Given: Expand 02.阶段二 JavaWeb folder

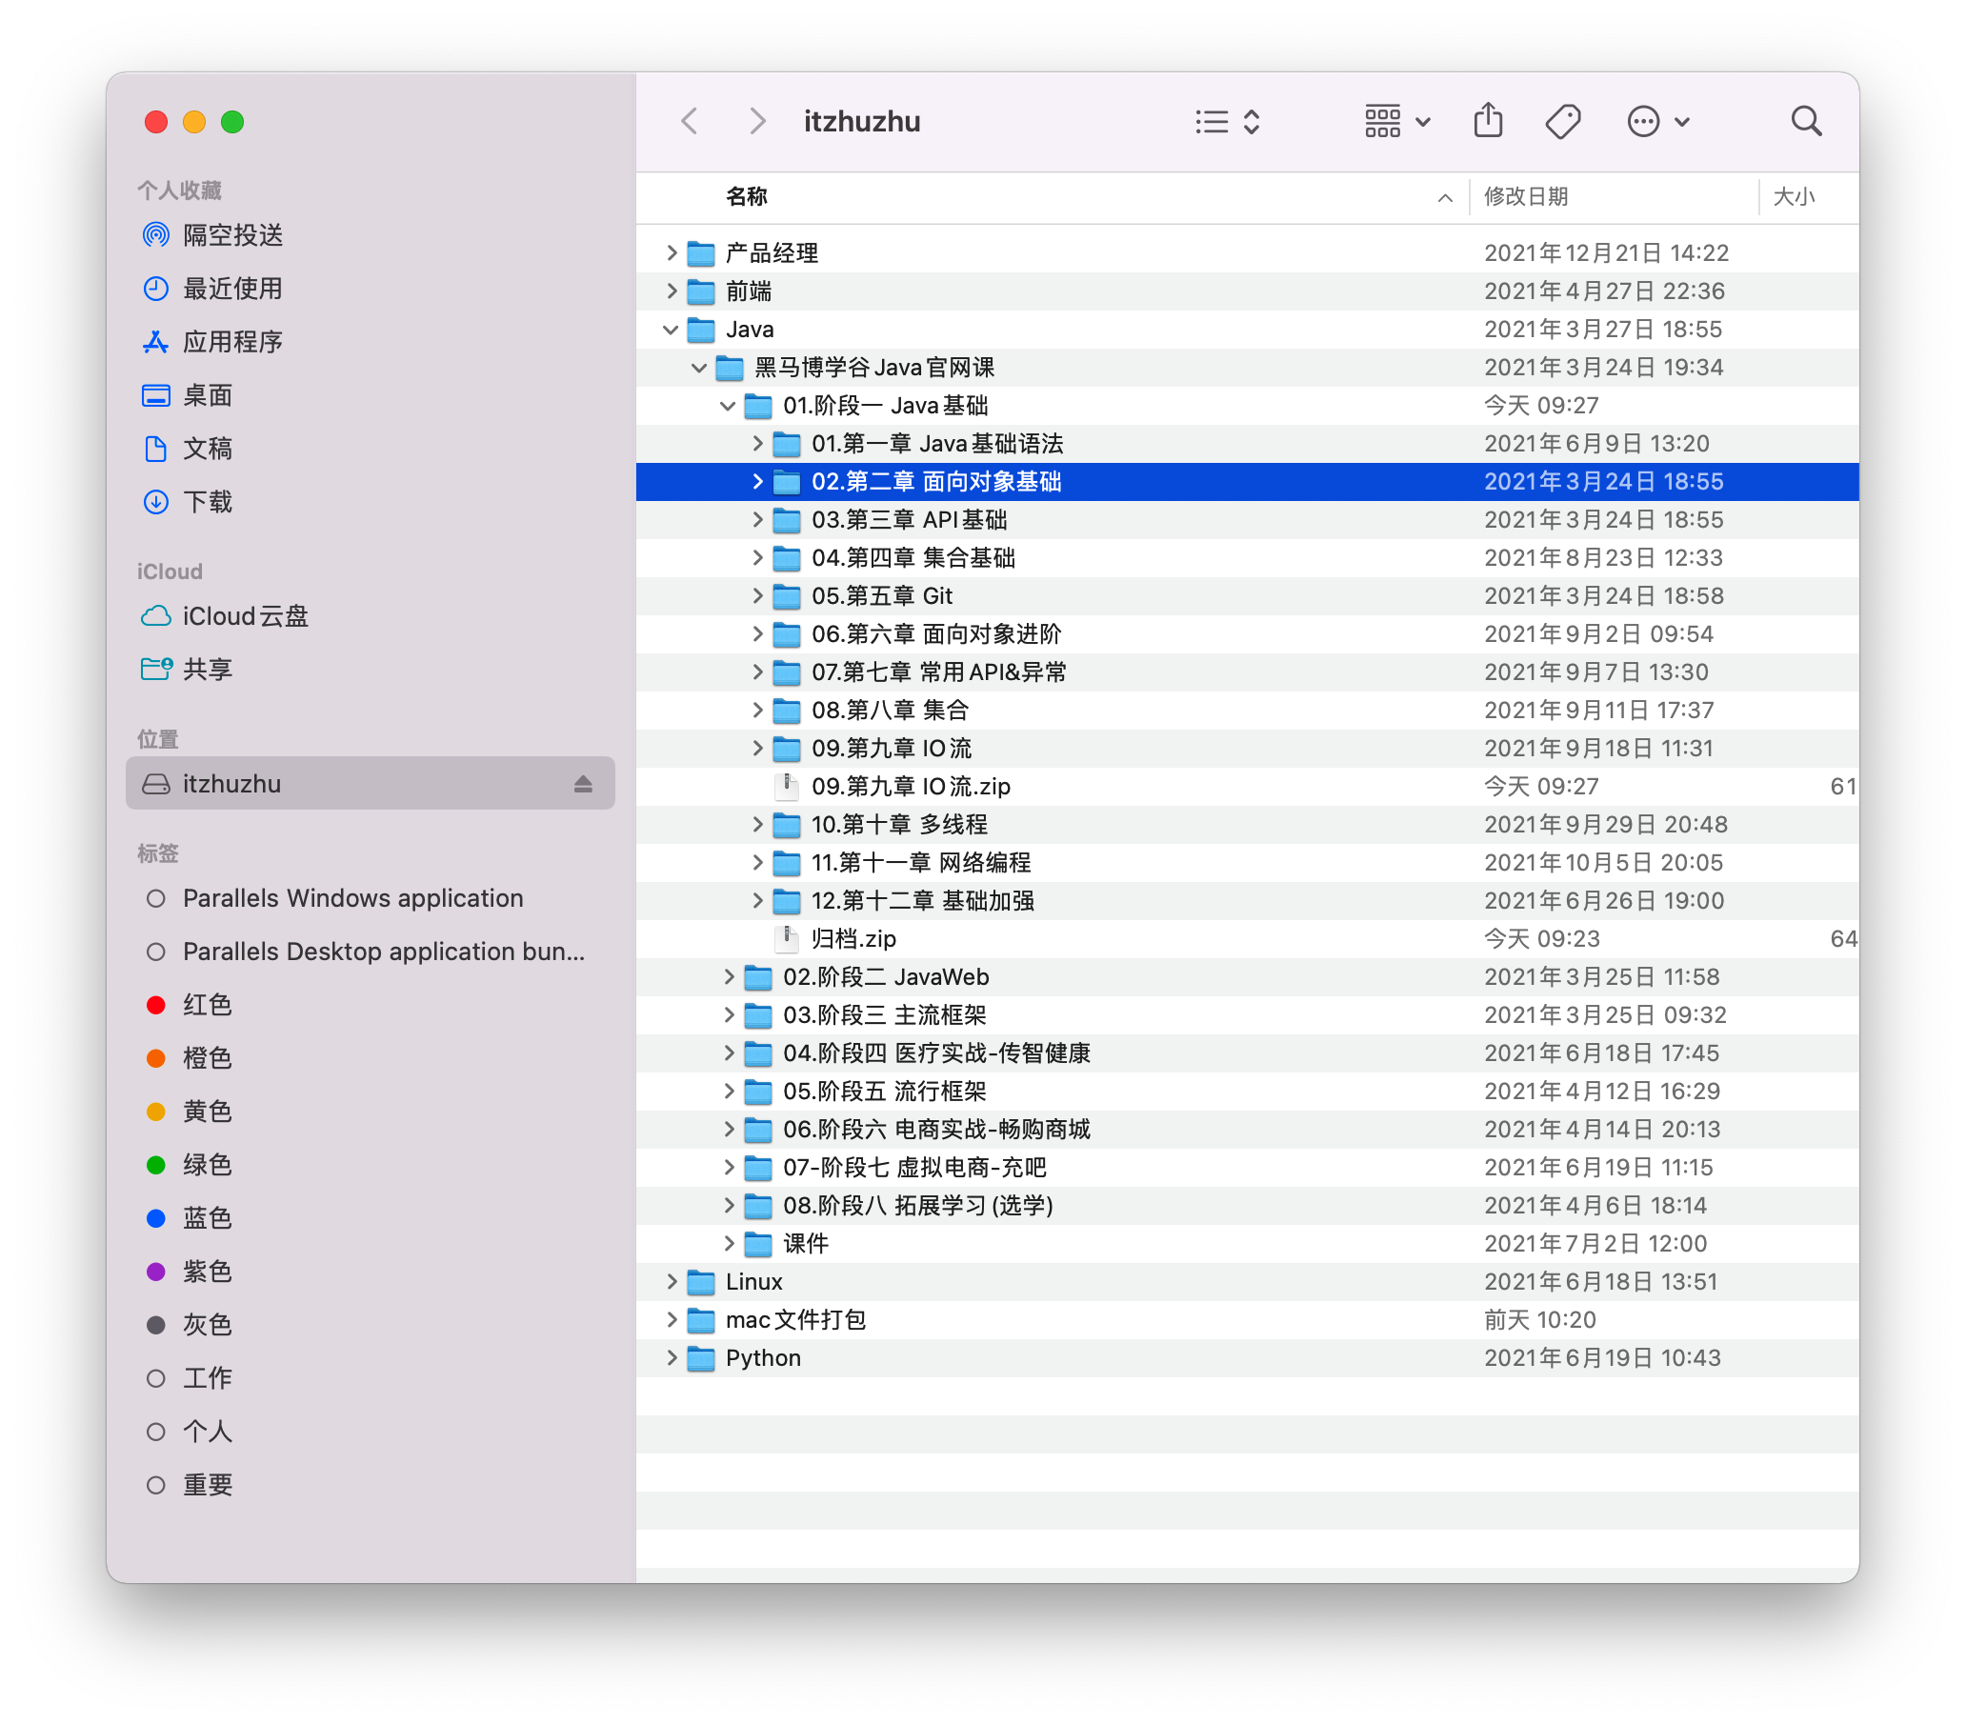Looking at the screenshot, I should (728, 976).
